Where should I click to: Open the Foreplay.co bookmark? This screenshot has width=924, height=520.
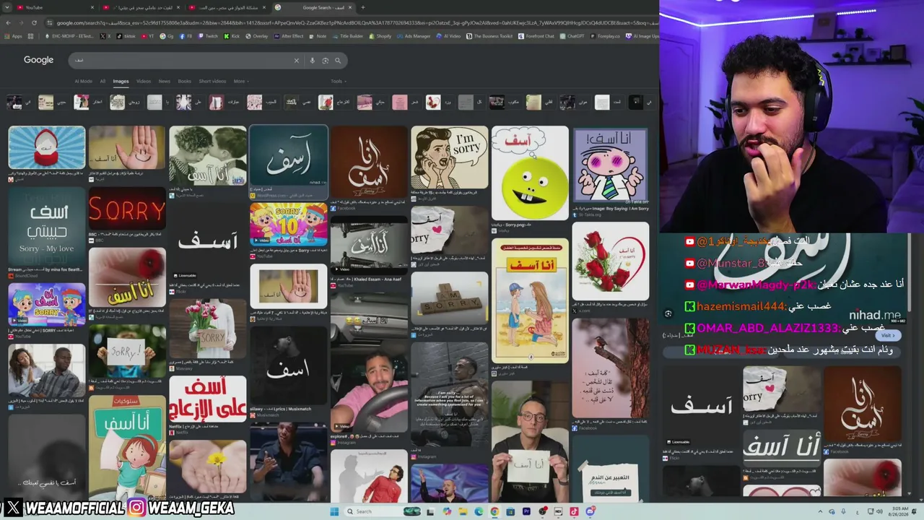tap(605, 36)
